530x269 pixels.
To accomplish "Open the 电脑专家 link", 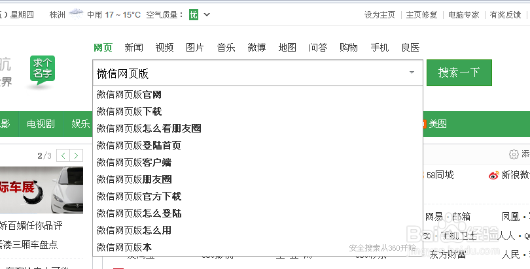I will pos(464,15).
